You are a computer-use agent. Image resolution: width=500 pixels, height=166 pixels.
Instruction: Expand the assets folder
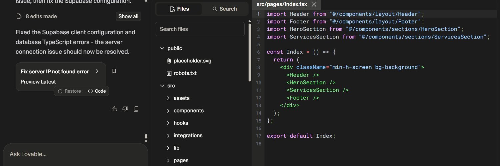pyautogui.click(x=168, y=98)
